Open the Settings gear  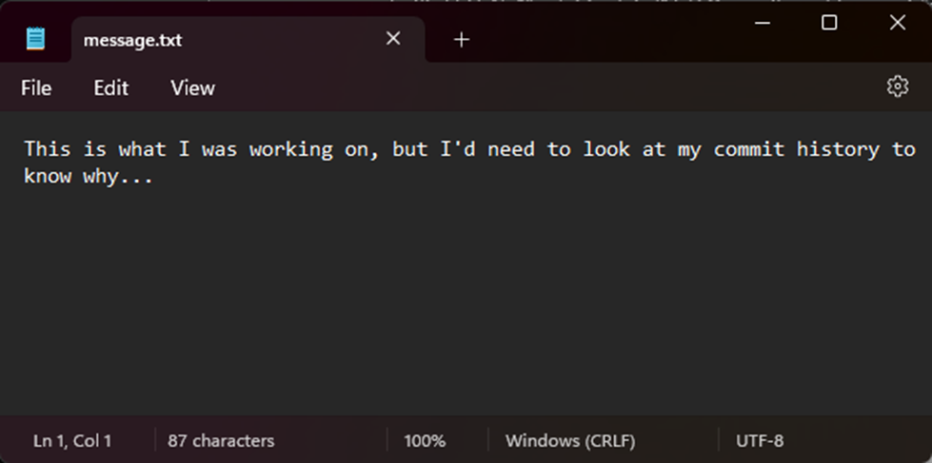(897, 87)
